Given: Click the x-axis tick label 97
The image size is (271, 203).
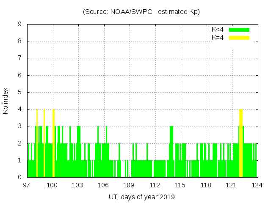Looking at the screenshot, I should 27,185.
